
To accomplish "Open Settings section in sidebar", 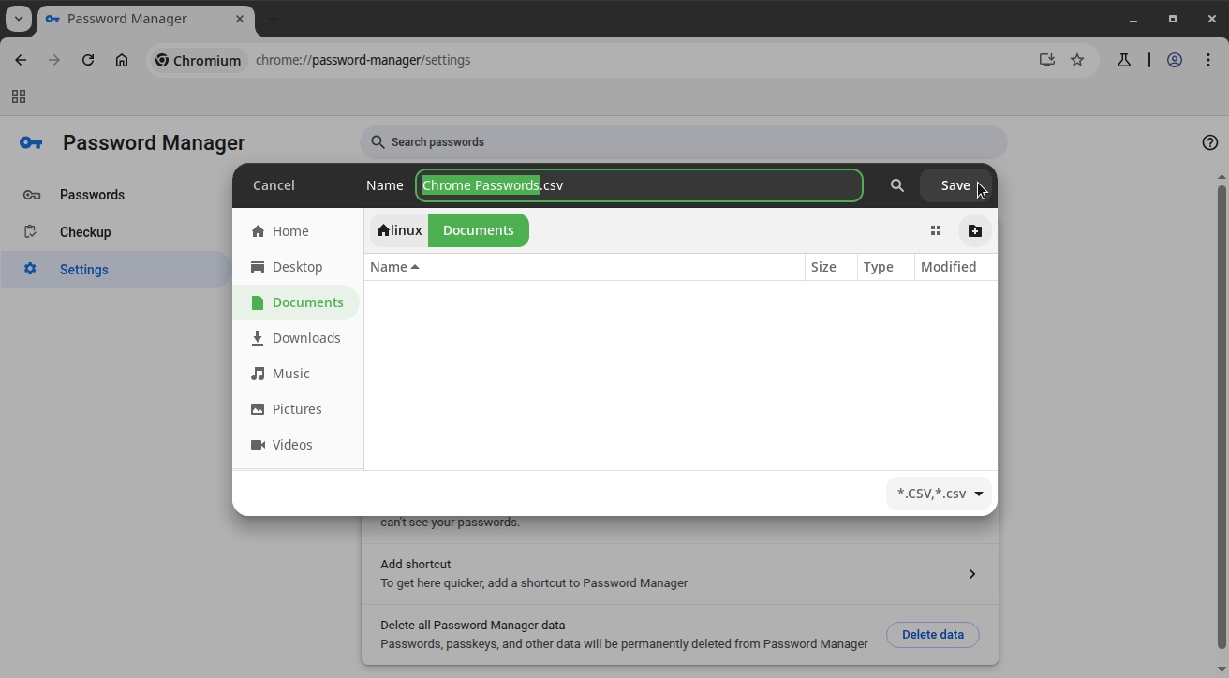I will (115, 270).
